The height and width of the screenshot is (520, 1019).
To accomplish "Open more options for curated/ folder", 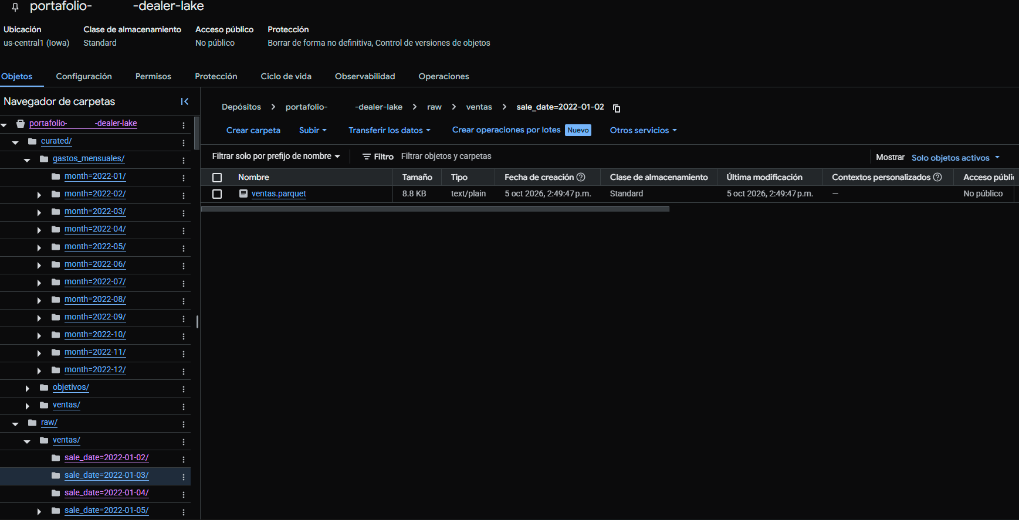I will 184,142.
